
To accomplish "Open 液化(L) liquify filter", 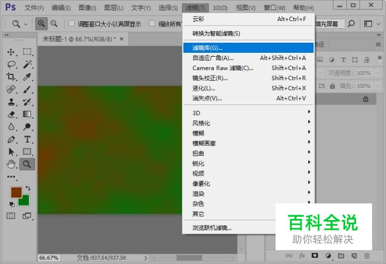I will (x=249, y=88).
